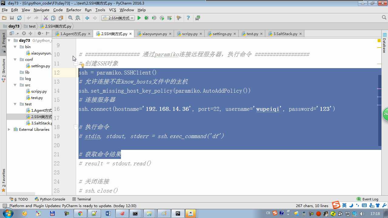Switch to the xiaoyunyun.py tab
388x218 pixels.
pyautogui.click(x=154, y=34)
